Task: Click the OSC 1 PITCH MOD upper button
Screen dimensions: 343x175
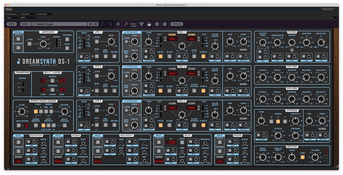Action: [146, 51]
